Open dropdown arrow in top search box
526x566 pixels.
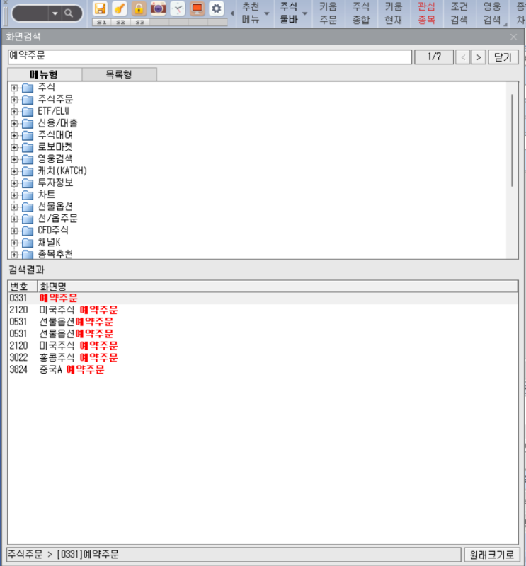tap(55, 13)
